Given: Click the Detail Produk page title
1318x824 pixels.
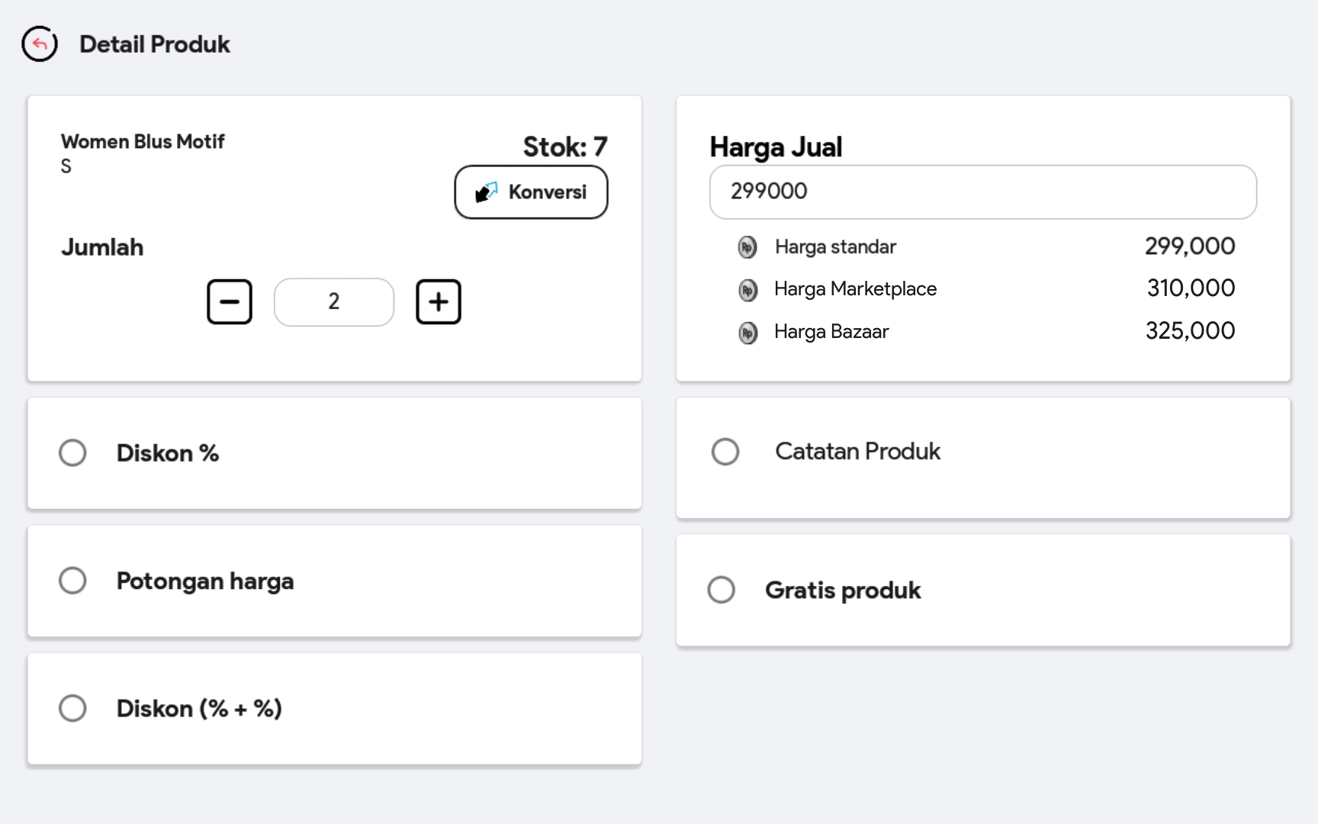Looking at the screenshot, I should (x=154, y=44).
